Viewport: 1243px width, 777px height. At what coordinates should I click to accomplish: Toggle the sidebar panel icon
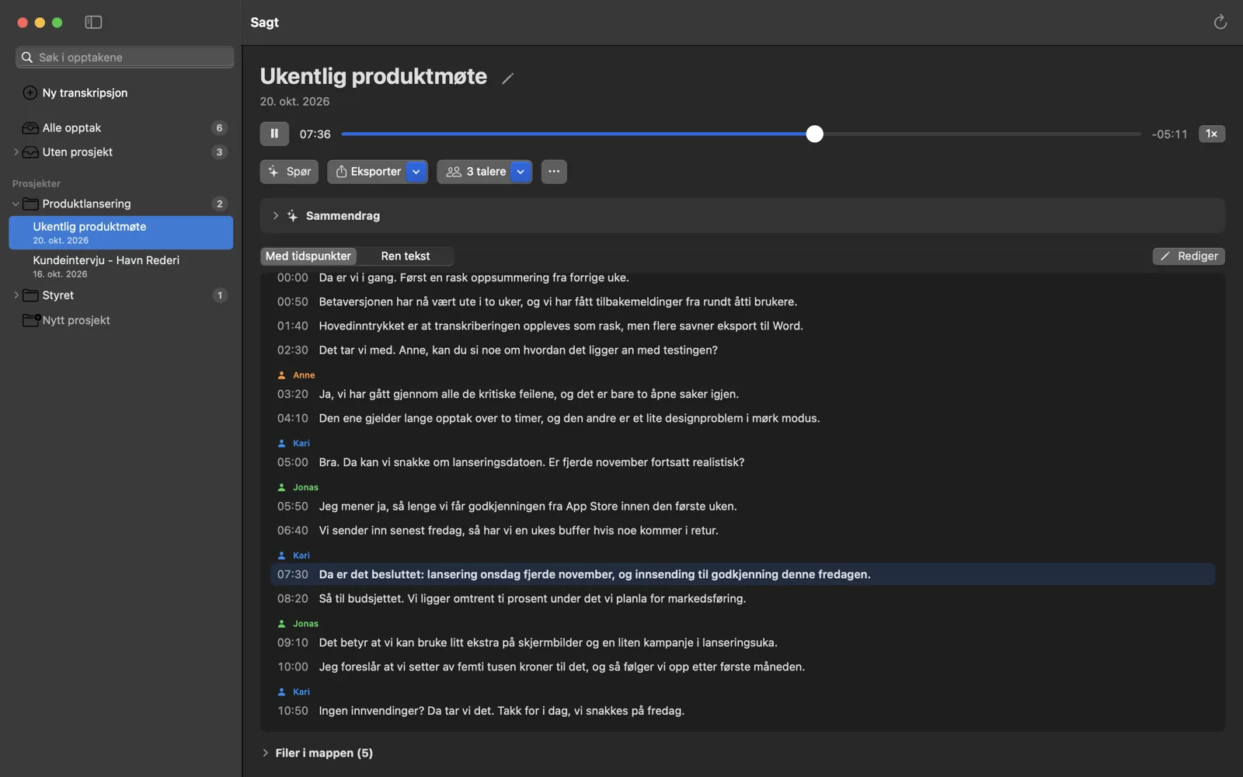tap(93, 23)
